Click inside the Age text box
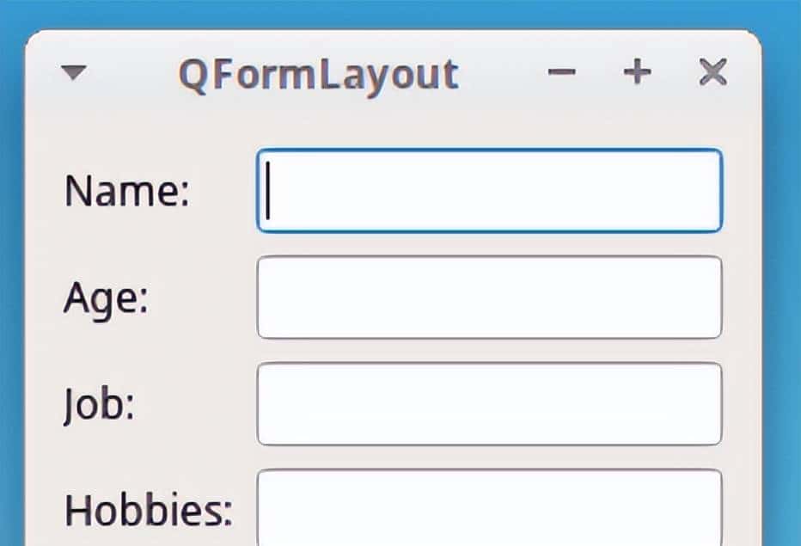Image resolution: width=801 pixels, height=546 pixels. pos(488,297)
